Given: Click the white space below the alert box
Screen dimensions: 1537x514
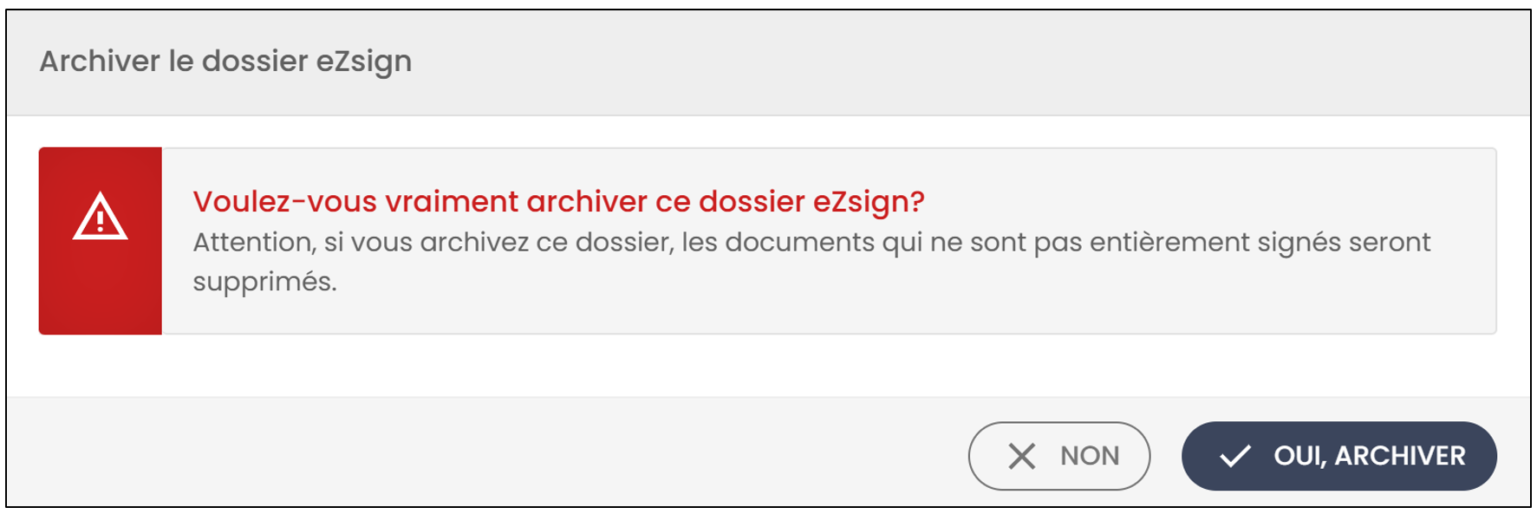Looking at the screenshot, I should coord(768,366).
